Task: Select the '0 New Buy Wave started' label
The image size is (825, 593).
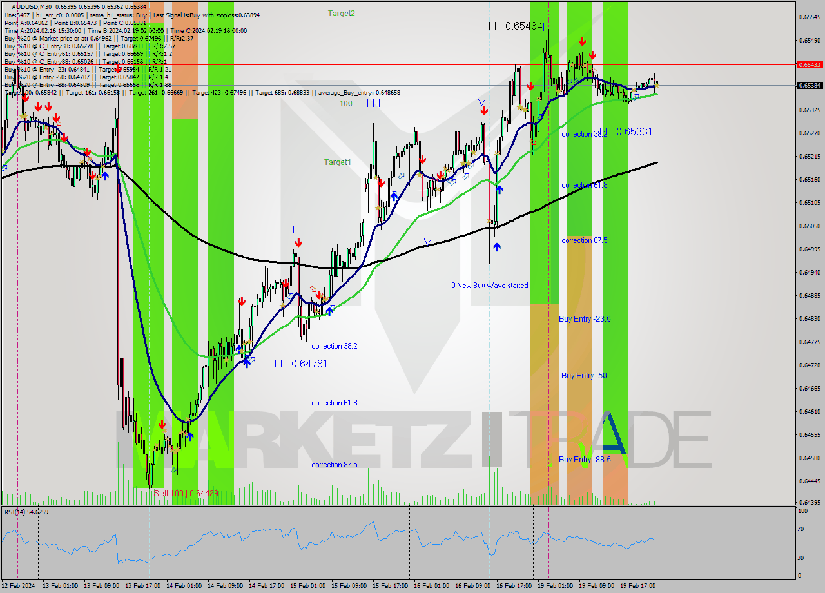Action: click(489, 286)
